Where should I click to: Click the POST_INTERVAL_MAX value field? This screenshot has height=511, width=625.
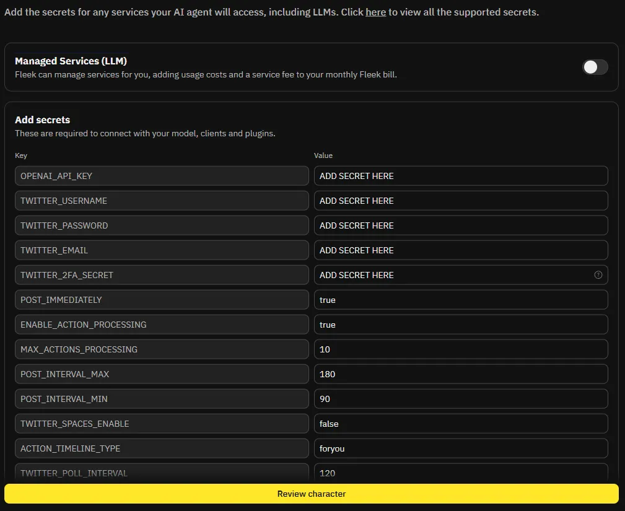tap(460, 374)
